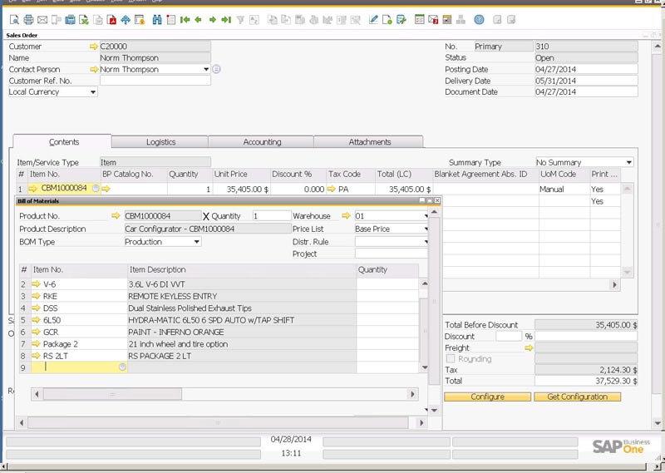The width and height of the screenshot is (665, 473).
Task: Click the tax code PA link arrow
Action: point(331,189)
